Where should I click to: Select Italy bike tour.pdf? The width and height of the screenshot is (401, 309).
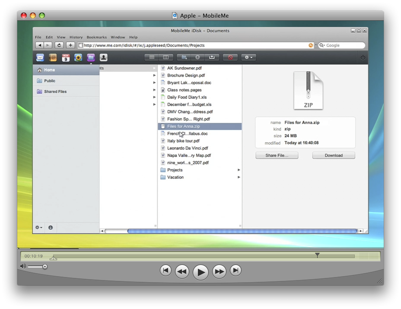pos(200,141)
